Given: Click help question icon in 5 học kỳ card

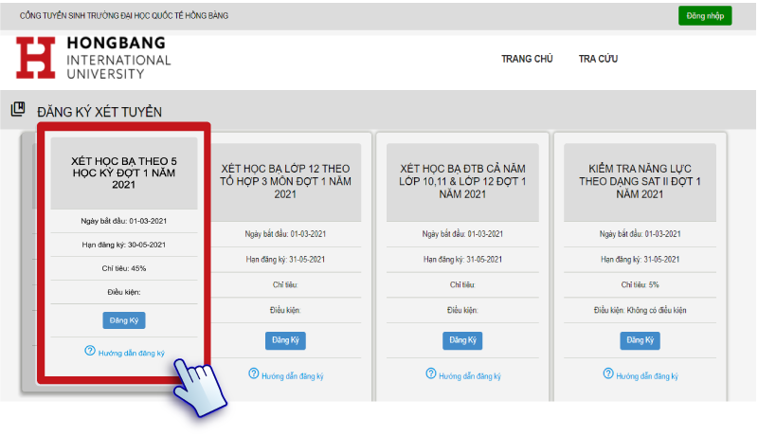Looking at the screenshot, I should 90,351.
